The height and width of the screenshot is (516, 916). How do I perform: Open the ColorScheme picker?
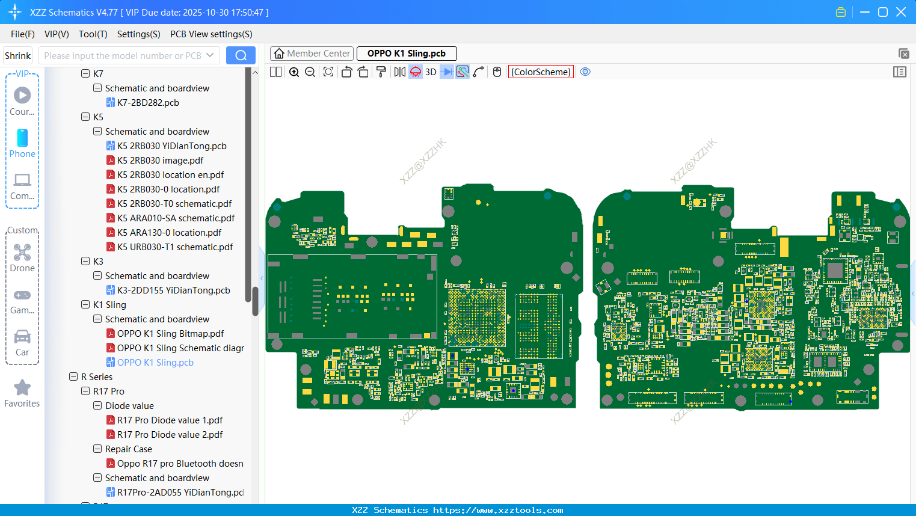click(541, 72)
